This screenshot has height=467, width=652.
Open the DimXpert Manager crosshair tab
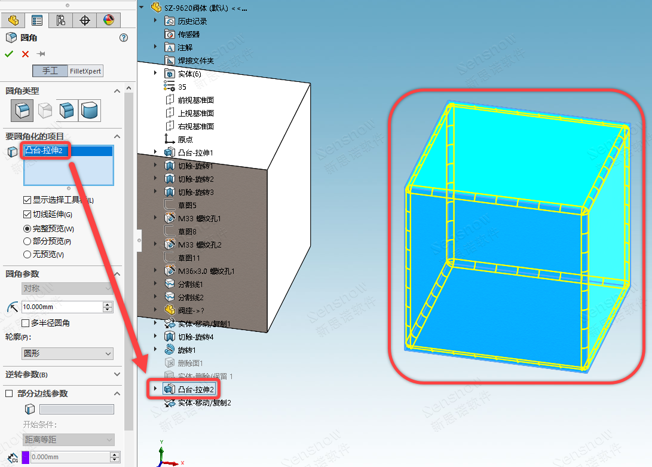pyautogui.click(x=84, y=20)
